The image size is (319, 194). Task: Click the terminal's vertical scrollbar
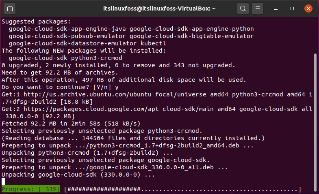click(315, 122)
